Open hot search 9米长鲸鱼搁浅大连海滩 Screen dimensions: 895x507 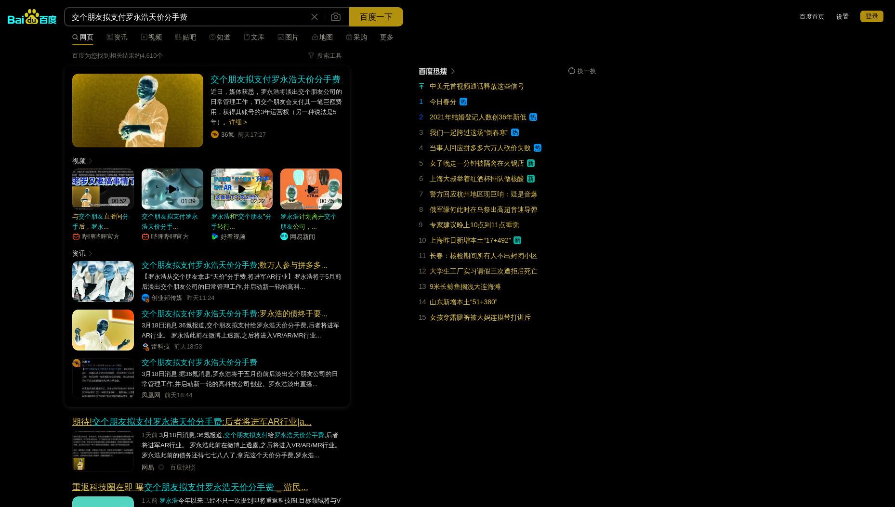[465, 286]
